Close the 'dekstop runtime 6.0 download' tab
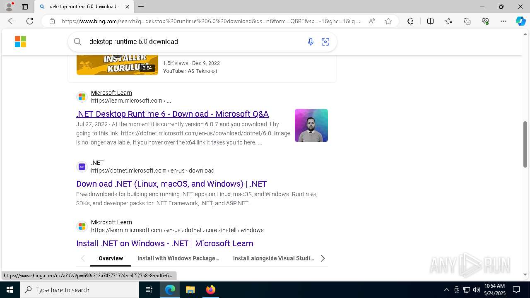Screen dimensions: 530x298 [x=127, y=7]
